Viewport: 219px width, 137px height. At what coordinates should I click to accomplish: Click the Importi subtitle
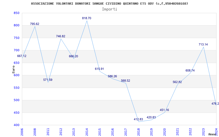(x=109, y=9)
